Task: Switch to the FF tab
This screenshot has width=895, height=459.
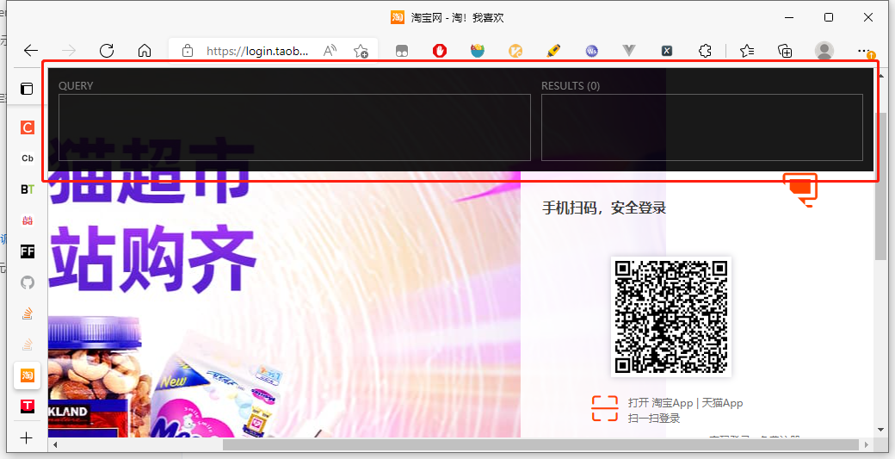Action: (x=28, y=251)
